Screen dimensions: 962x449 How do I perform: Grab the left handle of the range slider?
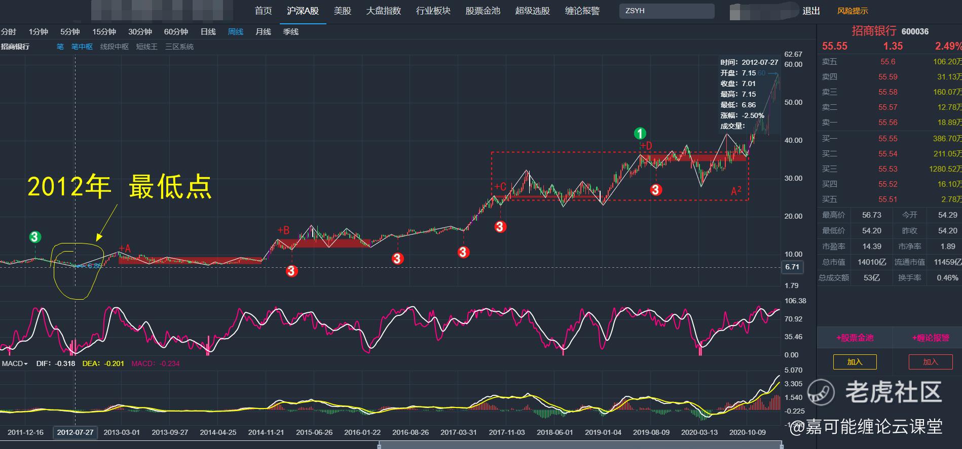coord(379,445)
